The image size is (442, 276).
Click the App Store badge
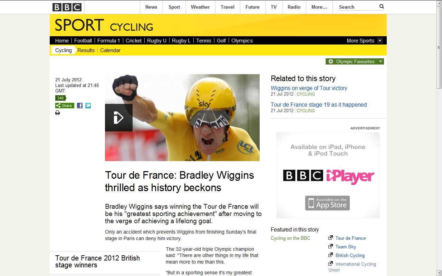pos(327,203)
